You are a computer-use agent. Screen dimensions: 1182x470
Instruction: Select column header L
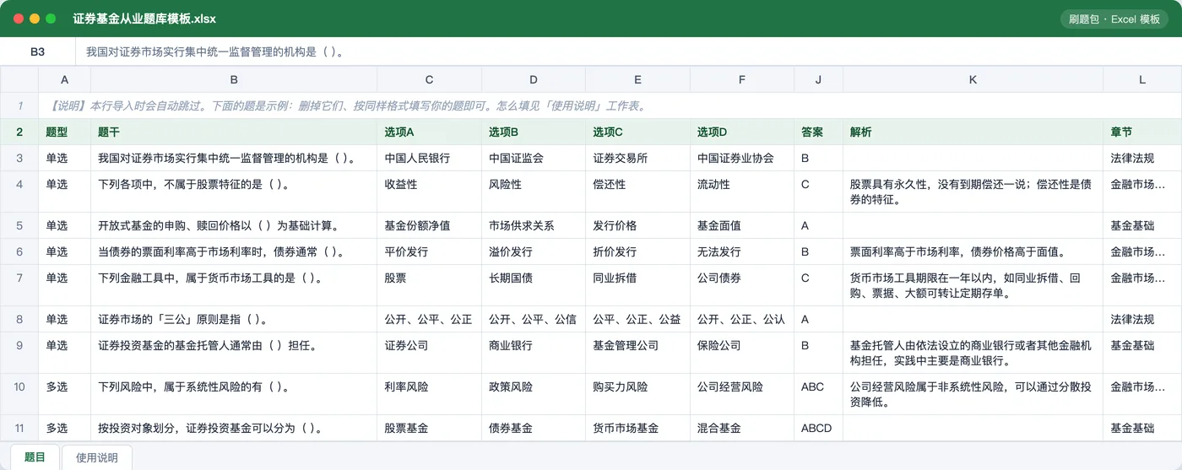(1142, 79)
